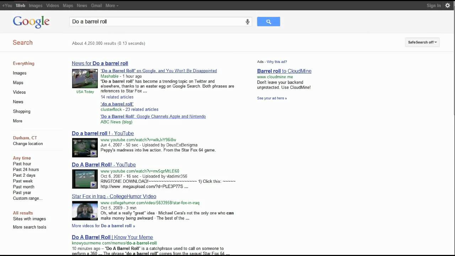The image size is (455, 256).
Task: Click the USA Today news thumbnail
Action: pos(85,79)
